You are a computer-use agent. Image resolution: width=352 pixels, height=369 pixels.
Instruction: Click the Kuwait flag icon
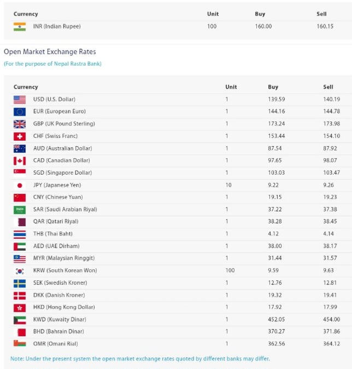tap(20, 319)
